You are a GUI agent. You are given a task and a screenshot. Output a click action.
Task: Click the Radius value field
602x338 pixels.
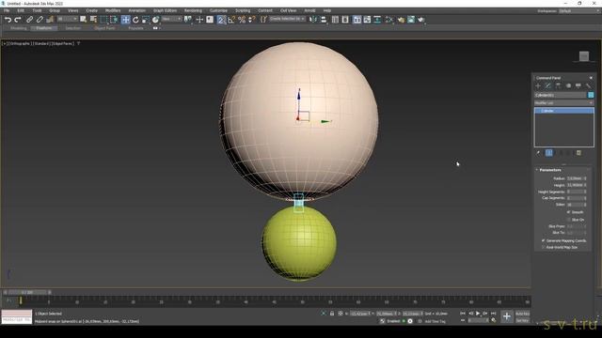tap(575, 178)
